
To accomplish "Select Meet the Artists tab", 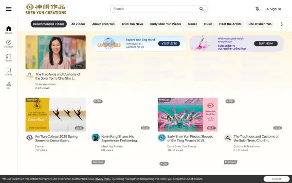I will tap(230, 24).
